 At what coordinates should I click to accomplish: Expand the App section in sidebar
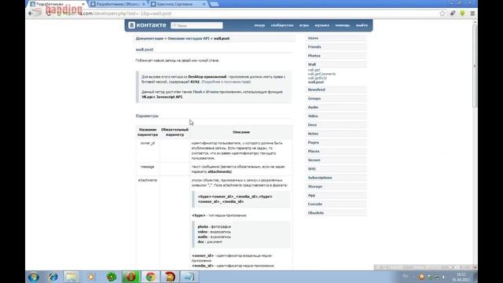click(x=336, y=196)
